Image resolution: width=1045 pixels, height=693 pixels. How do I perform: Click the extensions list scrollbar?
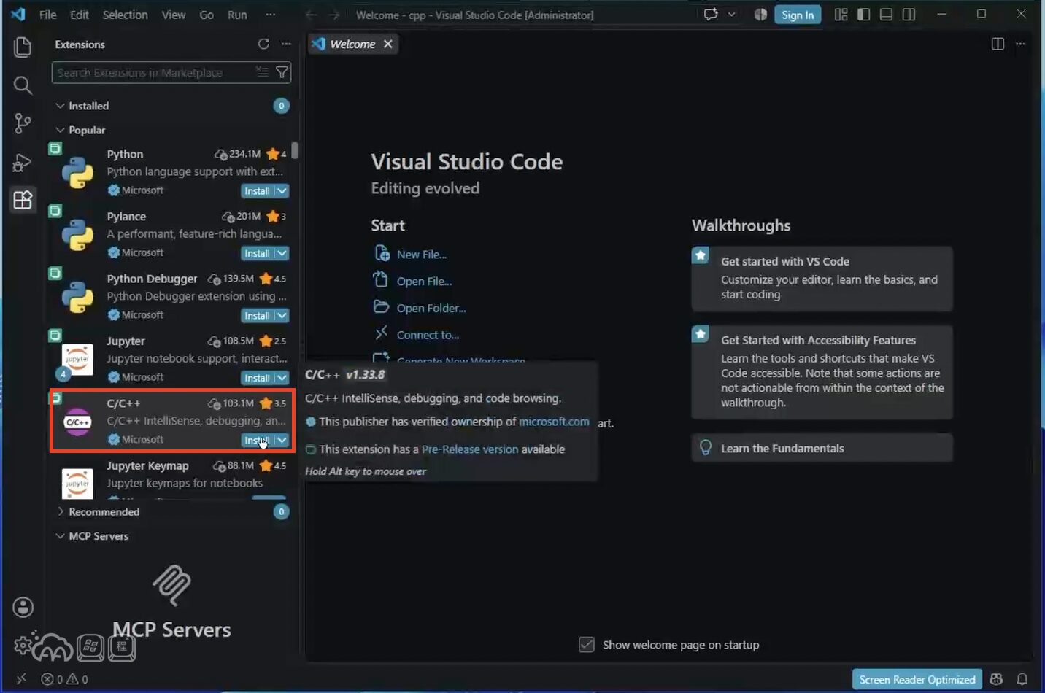[x=295, y=150]
